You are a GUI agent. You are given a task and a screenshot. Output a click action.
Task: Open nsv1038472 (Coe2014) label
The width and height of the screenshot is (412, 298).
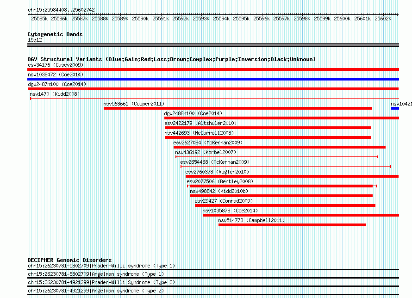click(56, 74)
